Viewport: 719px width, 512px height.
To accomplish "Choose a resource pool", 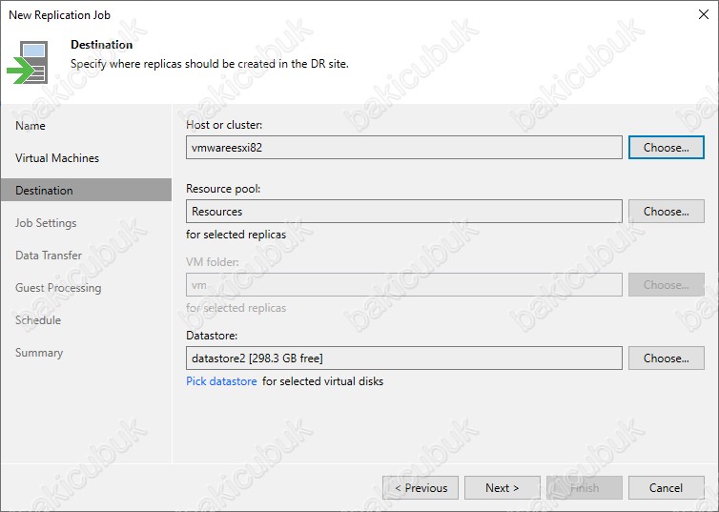I will pyautogui.click(x=667, y=212).
